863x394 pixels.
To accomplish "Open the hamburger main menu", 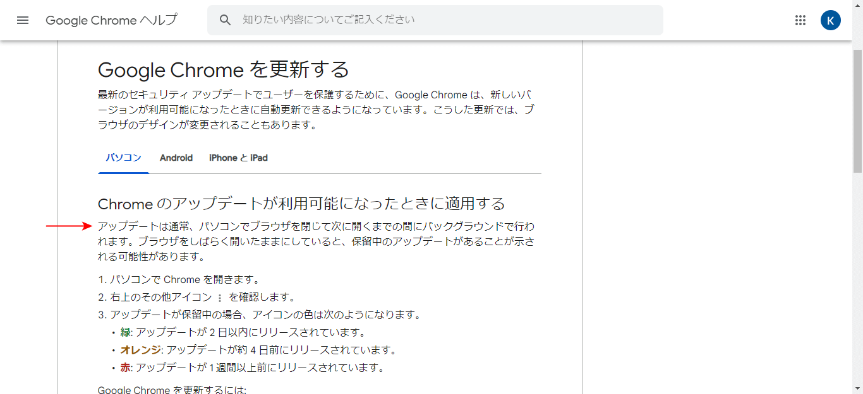I will click(x=23, y=20).
